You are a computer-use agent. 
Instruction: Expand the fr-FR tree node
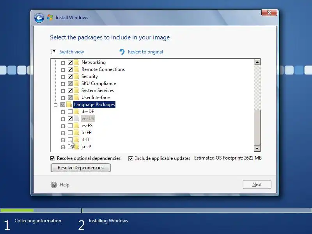click(63, 133)
